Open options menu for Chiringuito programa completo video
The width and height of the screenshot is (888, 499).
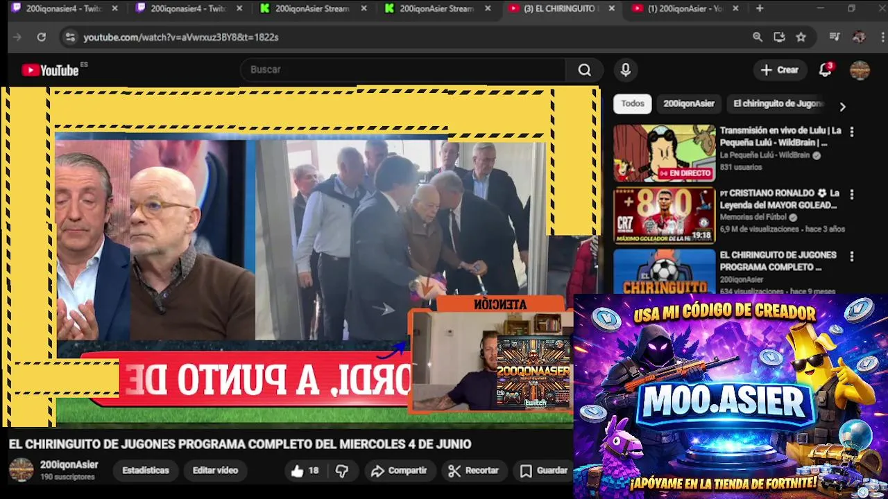[851, 256]
